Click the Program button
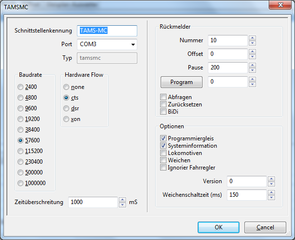This screenshot has height=240, width=295. [x=182, y=82]
